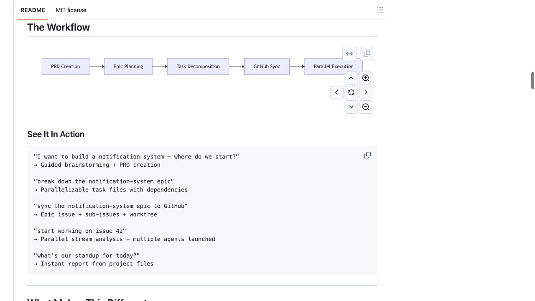
Task: Pan the diagram down
Action: click(x=351, y=107)
